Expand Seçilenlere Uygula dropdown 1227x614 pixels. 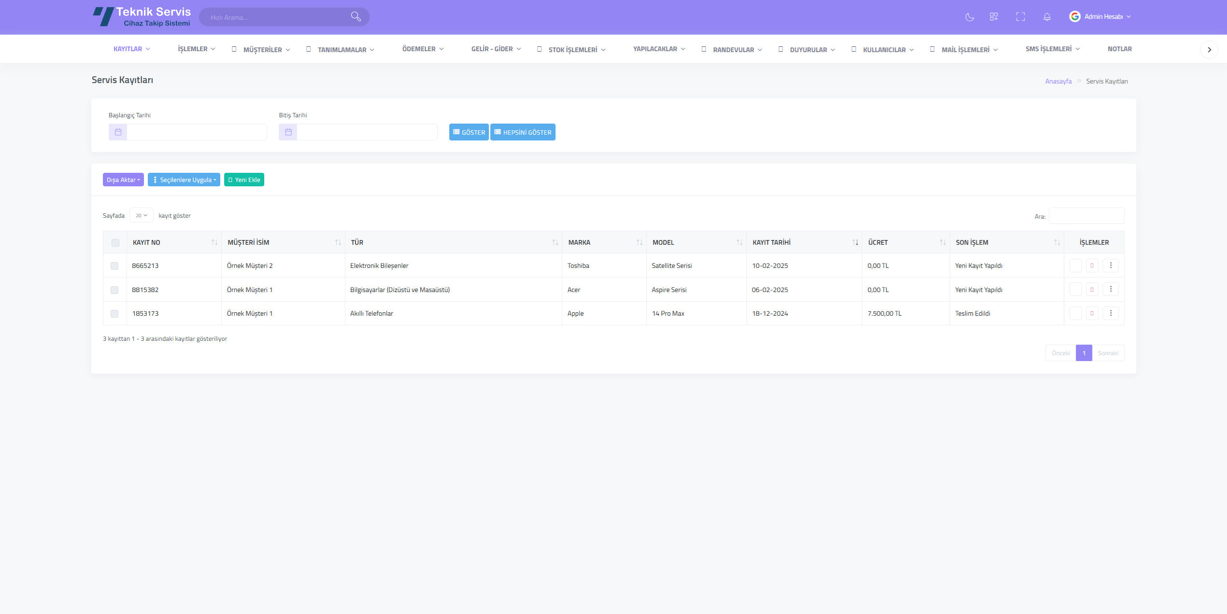tap(184, 180)
